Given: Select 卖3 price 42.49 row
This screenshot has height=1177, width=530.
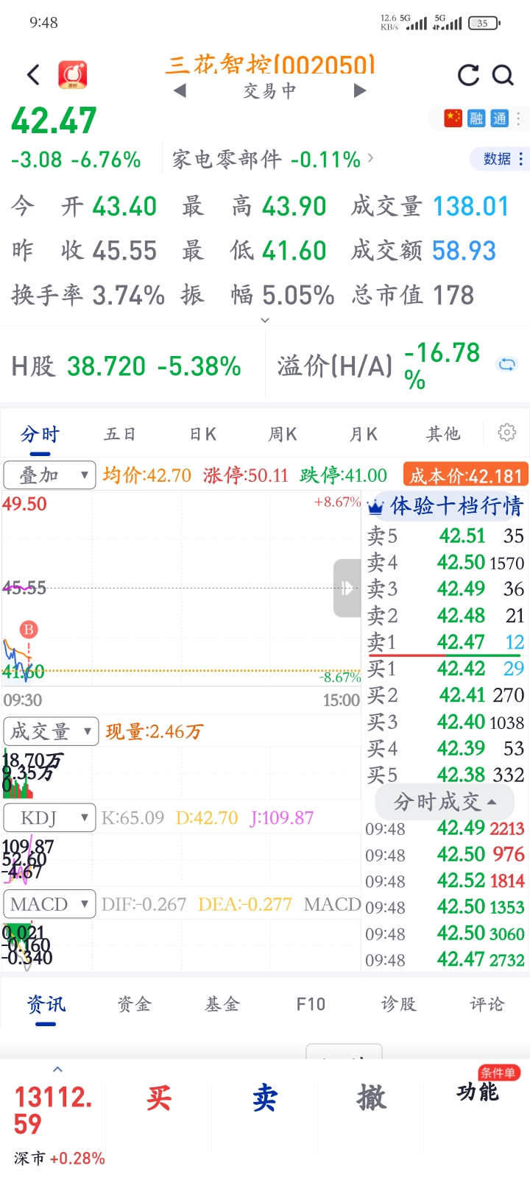Looking at the screenshot, I should point(446,588).
